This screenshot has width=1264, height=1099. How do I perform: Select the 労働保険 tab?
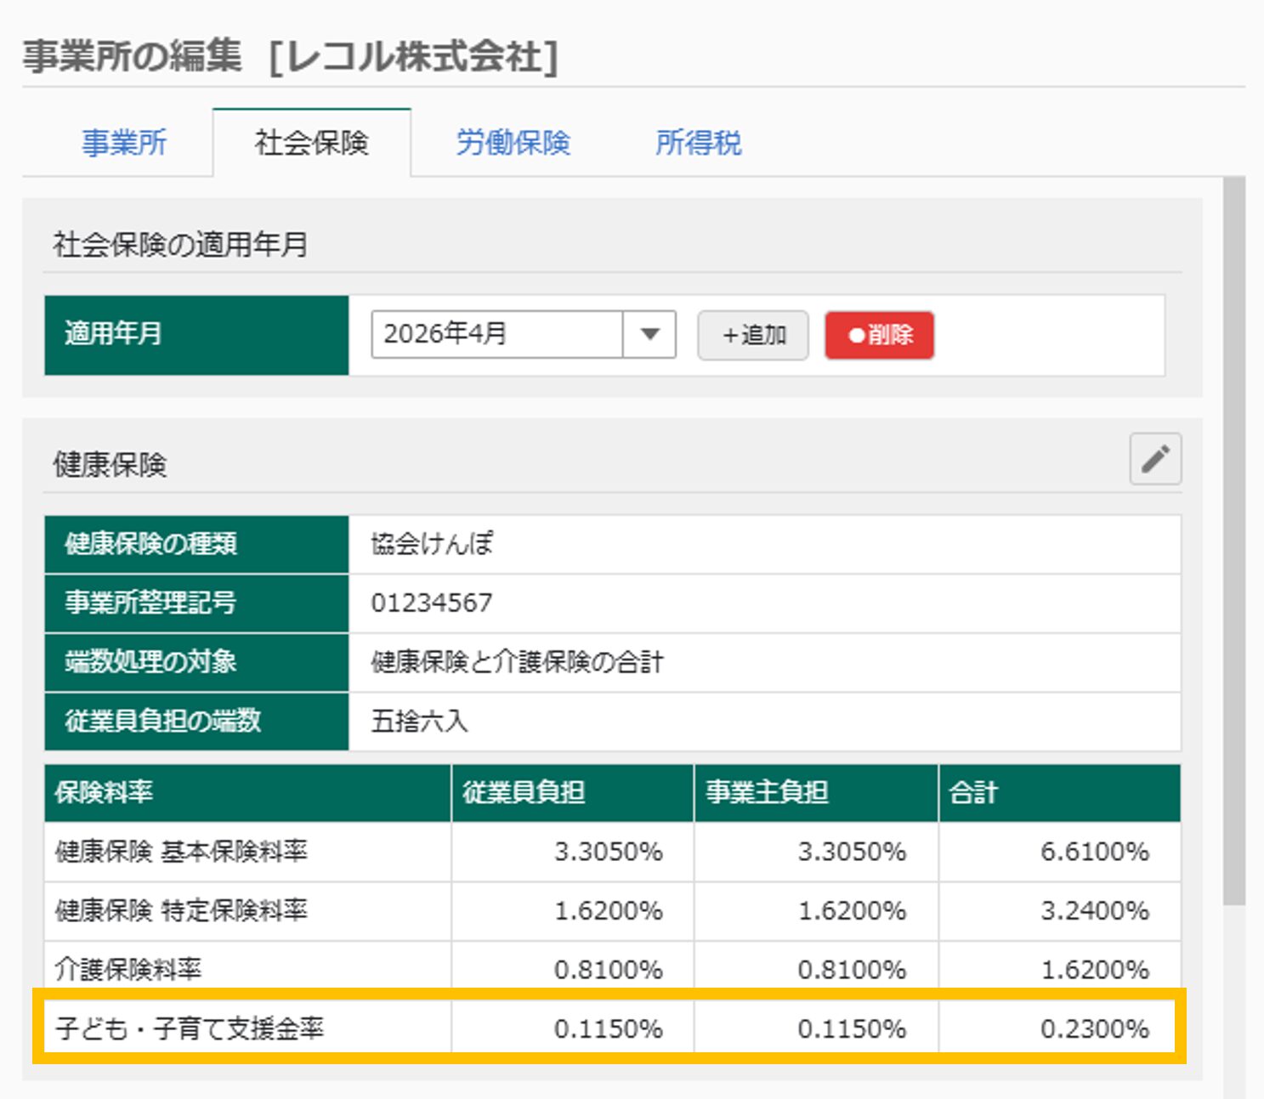[513, 142]
